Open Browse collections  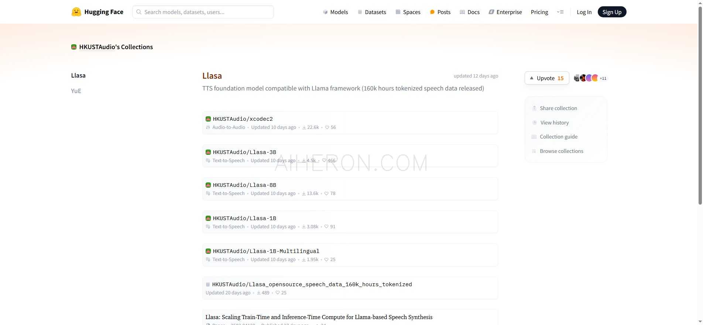562,151
